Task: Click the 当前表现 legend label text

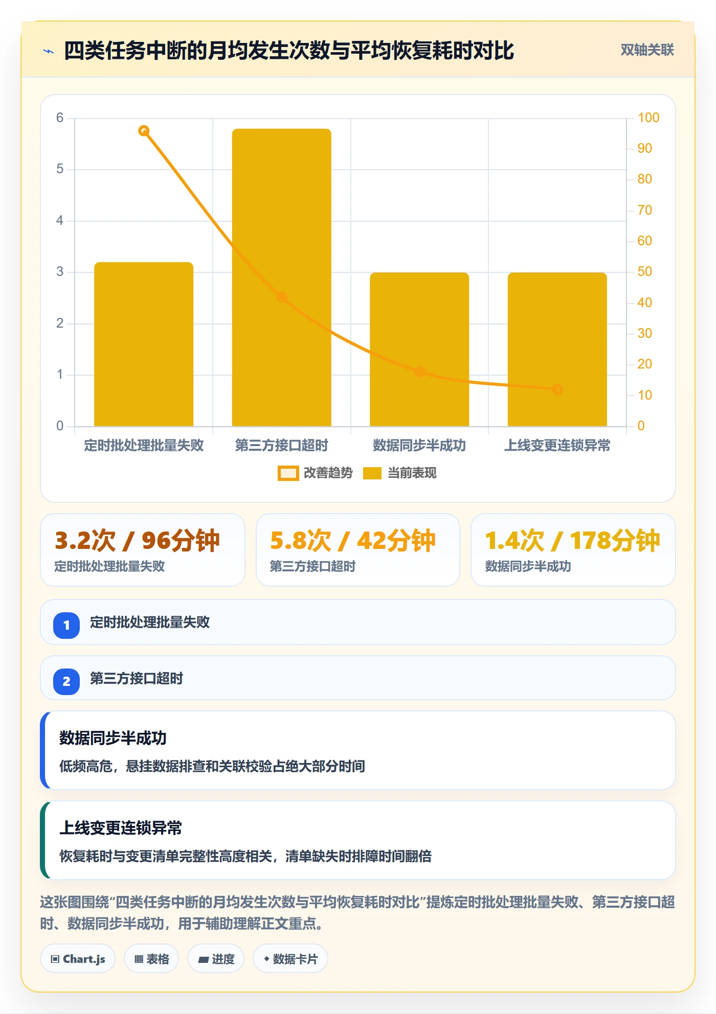Action: click(412, 473)
